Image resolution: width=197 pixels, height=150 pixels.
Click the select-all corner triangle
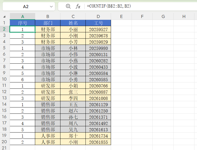click(x=5, y=16)
